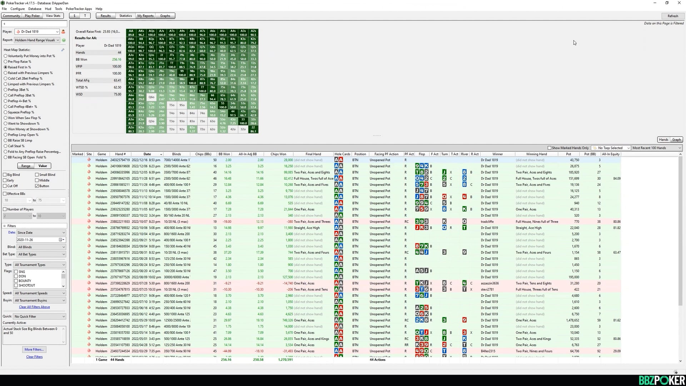The height and width of the screenshot is (386, 686).
Task: Click the Restore Down window control in the title bar
Action: (x=667, y=3)
